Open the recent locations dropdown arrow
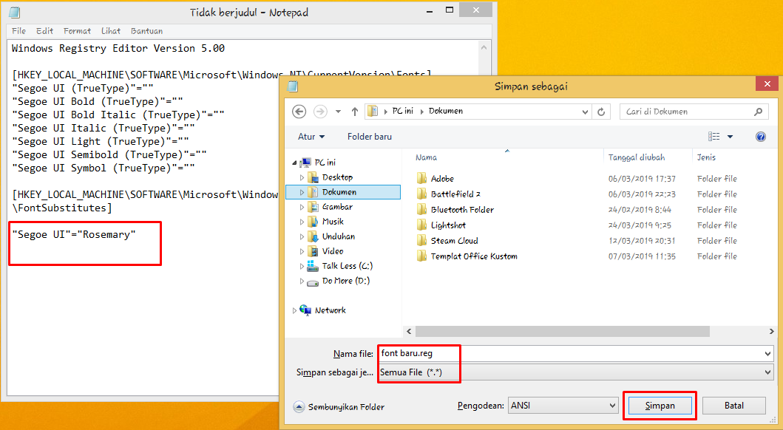Image resolution: width=783 pixels, height=430 pixels. (338, 112)
